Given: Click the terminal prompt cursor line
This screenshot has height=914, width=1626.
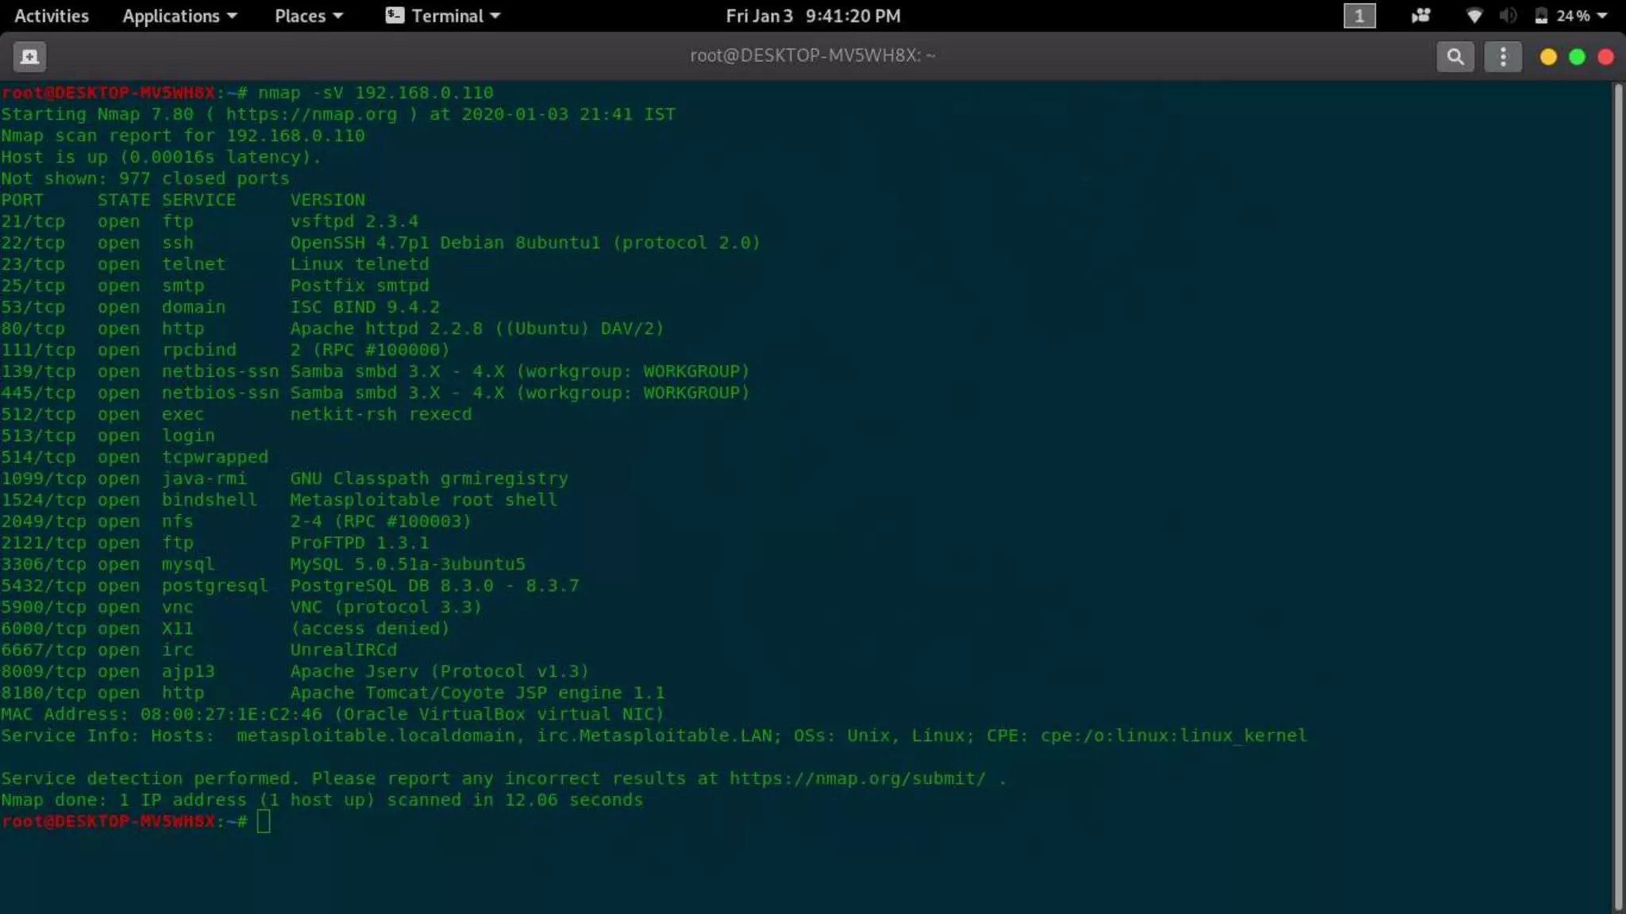Looking at the screenshot, I should tap(264, 821).
